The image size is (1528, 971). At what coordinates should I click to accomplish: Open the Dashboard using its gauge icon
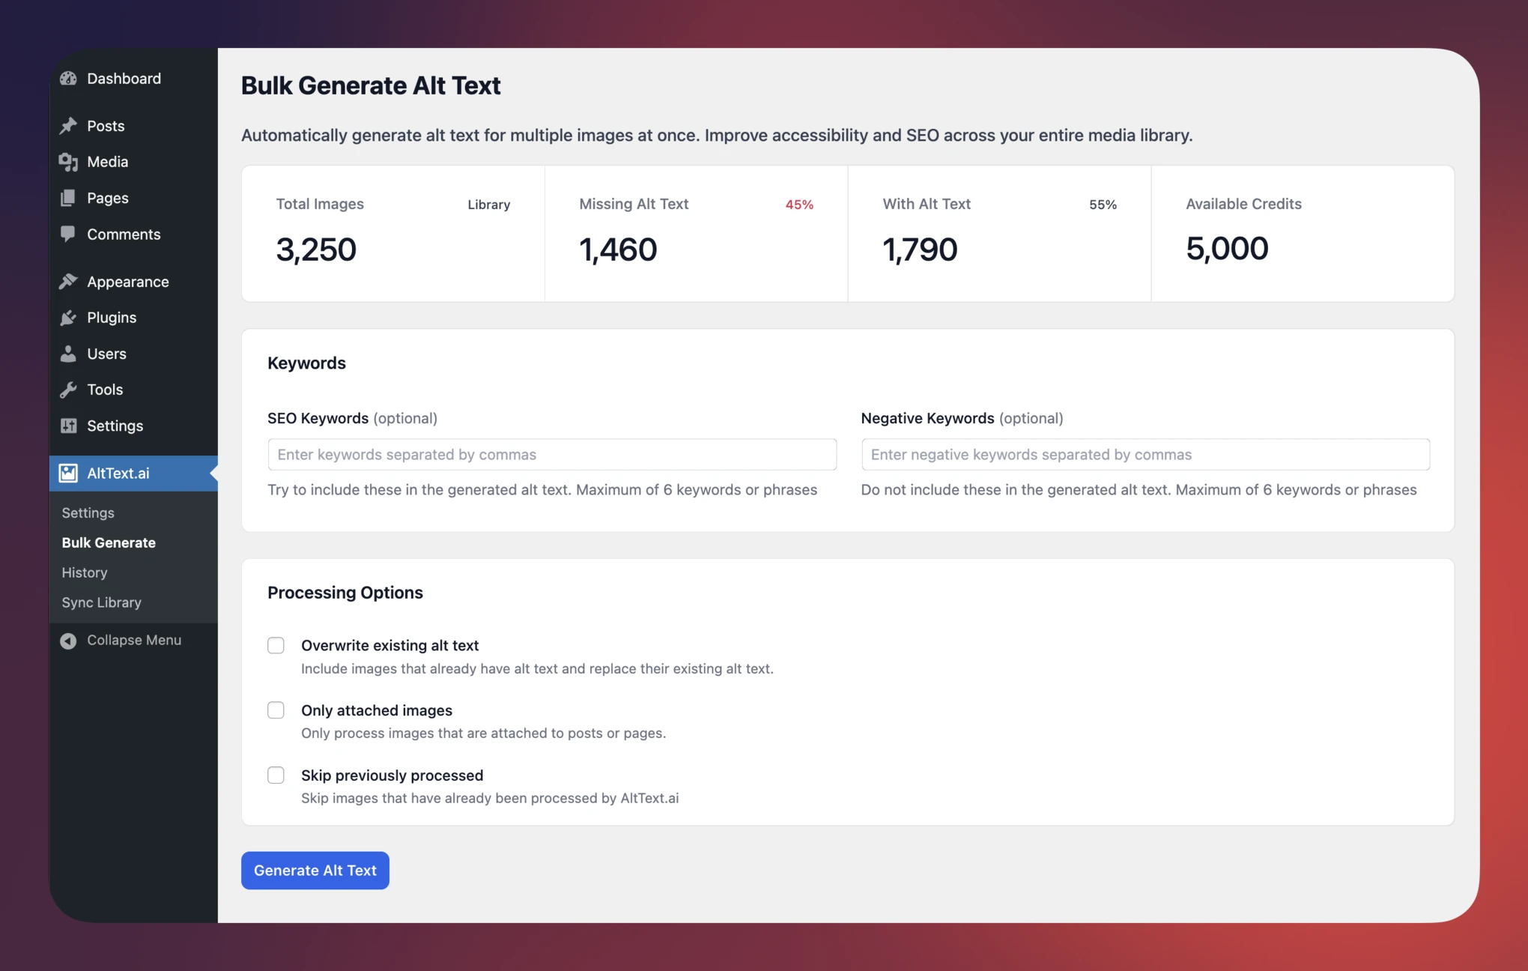(69, 78)
